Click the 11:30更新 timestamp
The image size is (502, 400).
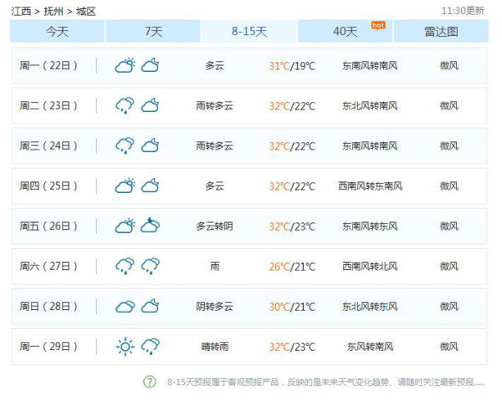pyautogui.click(x=463, y=11)
